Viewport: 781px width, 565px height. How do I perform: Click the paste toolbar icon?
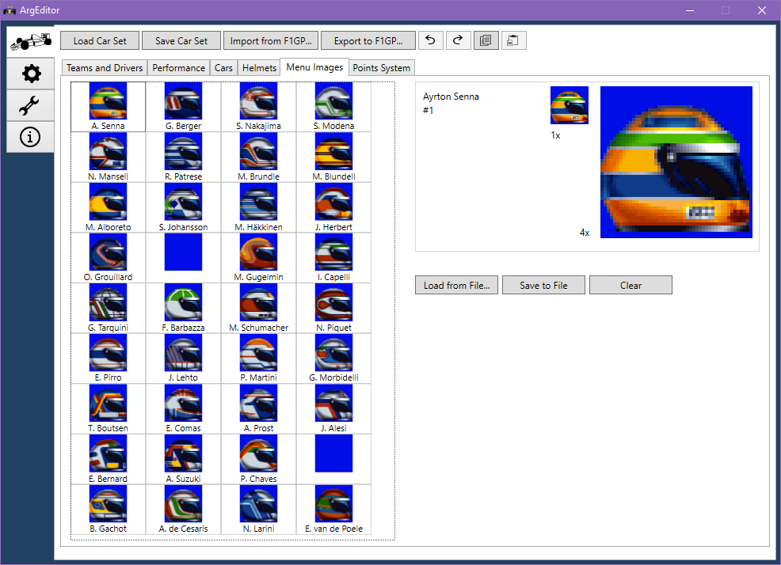(x=513, y=40)
